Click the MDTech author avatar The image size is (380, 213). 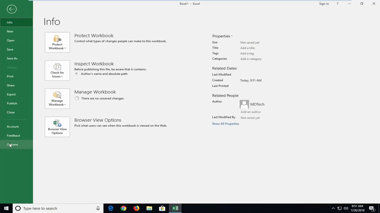tap(244, 104)
